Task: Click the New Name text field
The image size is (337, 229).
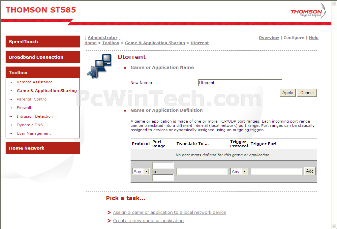Action: tap(240, 83)
